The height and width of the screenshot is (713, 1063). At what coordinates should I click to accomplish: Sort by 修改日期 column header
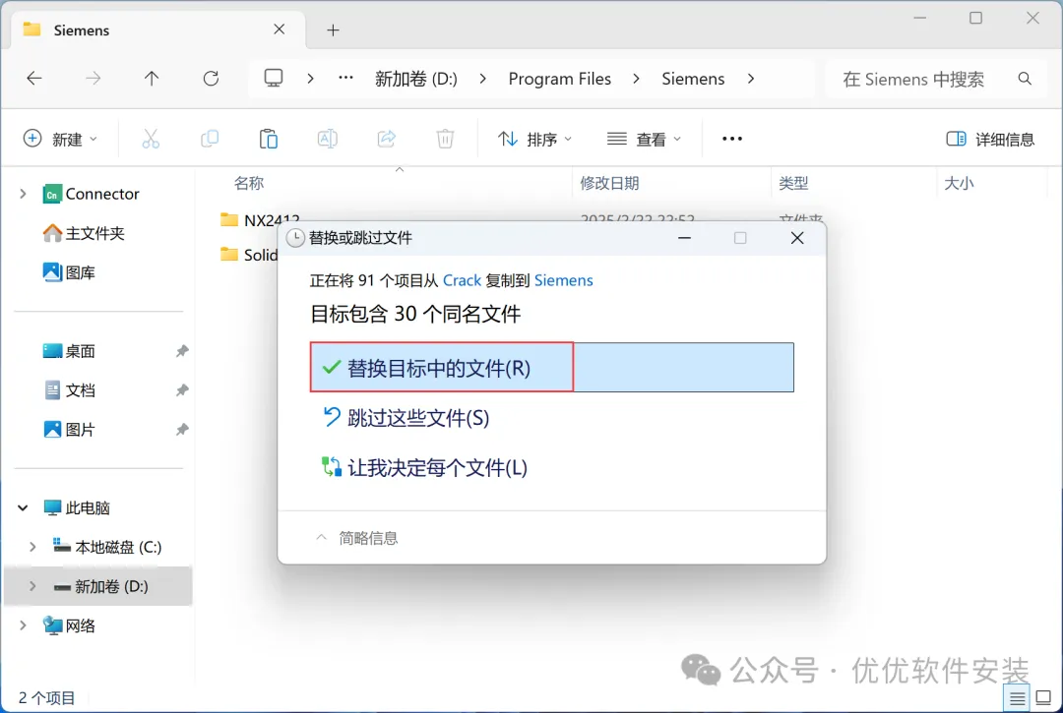[x=609, y=183]
